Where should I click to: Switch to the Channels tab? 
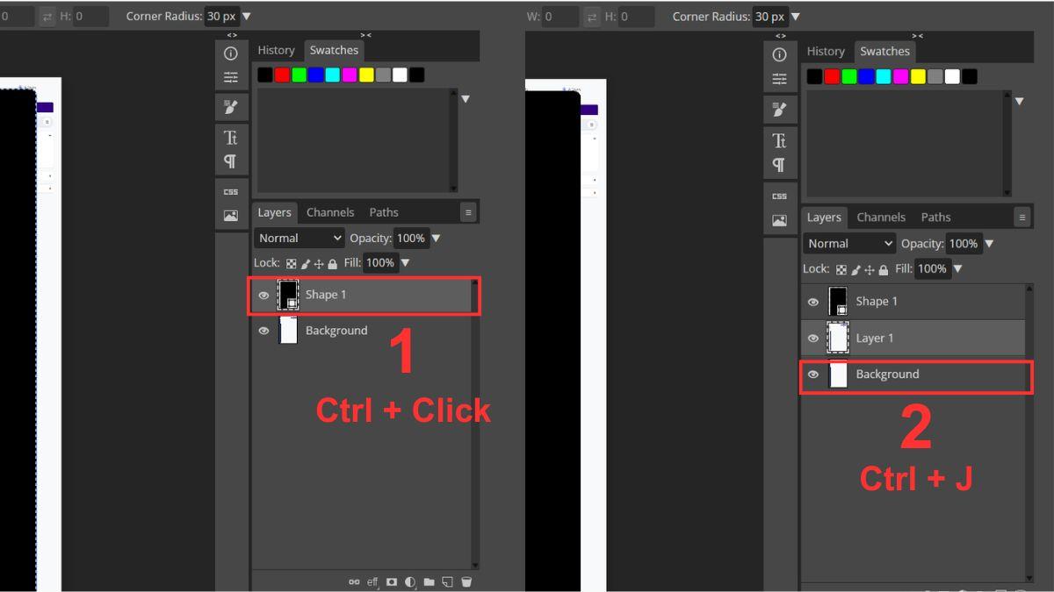[330, 211]
